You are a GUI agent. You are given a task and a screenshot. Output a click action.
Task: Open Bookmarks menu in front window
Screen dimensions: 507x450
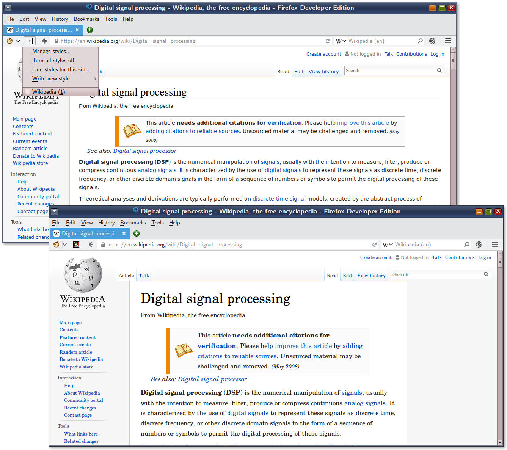[133, 223]
